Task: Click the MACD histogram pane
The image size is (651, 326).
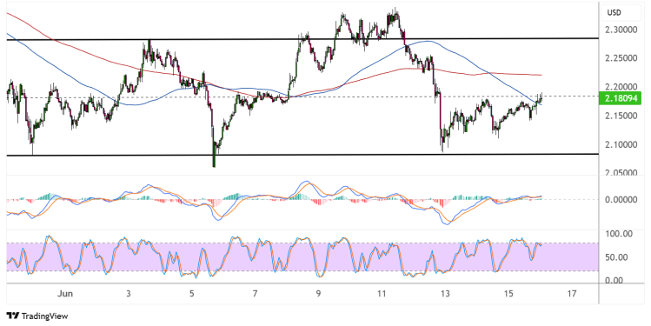Action: [x=302, y=203]
